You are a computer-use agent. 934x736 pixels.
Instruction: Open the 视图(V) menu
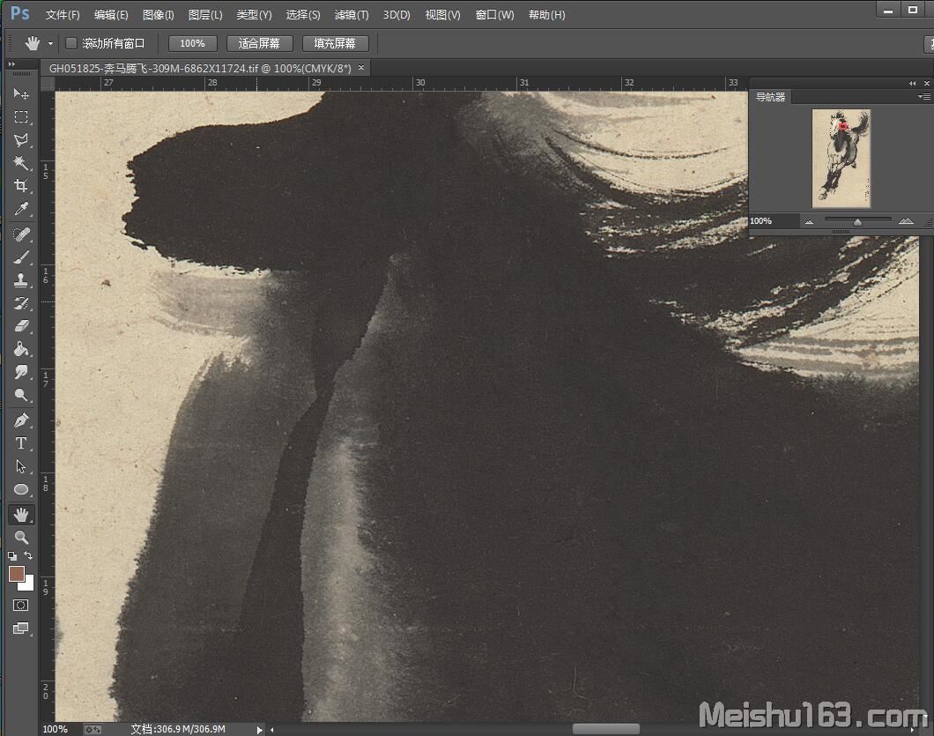coord(442,15)
